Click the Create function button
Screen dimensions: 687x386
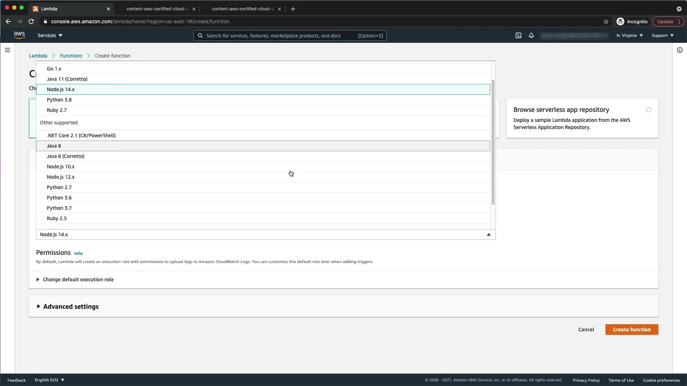pos(632,330)
